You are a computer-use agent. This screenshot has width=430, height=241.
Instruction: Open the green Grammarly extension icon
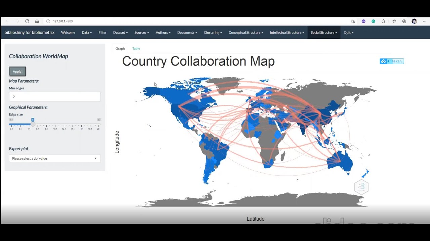373,21
